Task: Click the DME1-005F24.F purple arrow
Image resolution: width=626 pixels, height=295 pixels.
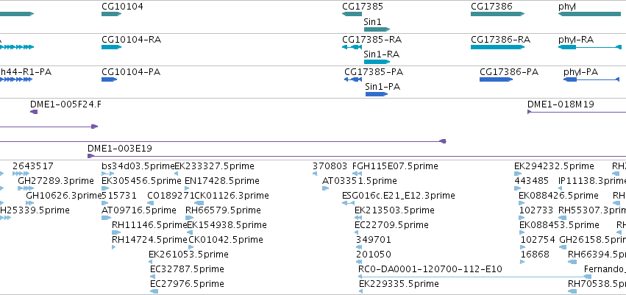Action: pyautogui.click(x=34, y=112)
